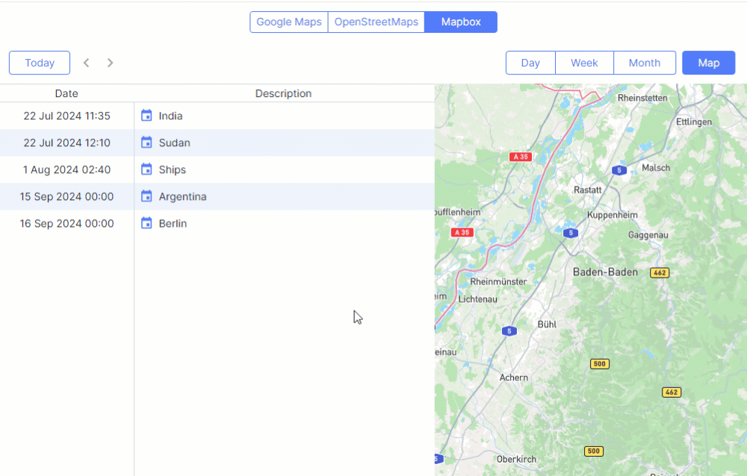The height and width of the screenshot is (476, 747).
Task: Click the route 5 shield near Bühl
Action: [x=509, y=331]
